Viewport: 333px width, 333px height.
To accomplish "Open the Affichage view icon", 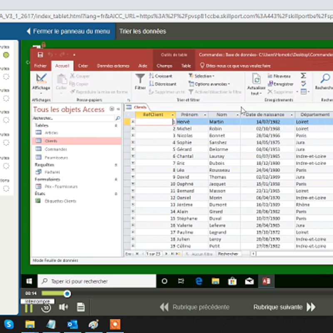I will (x=41, y=78).
